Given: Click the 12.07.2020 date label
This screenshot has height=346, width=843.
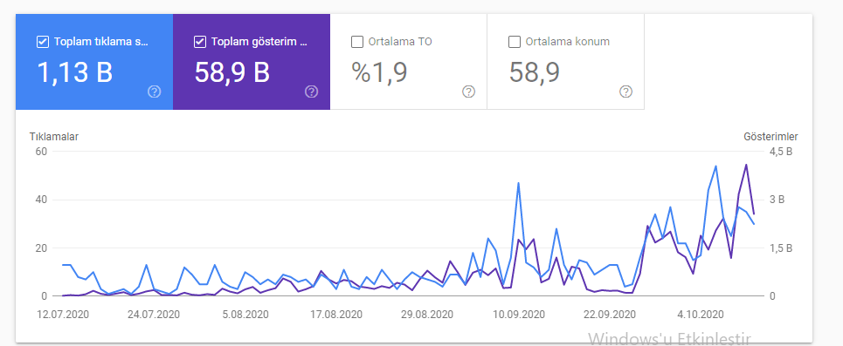Looking at the screenshot, I should [65, 315].
